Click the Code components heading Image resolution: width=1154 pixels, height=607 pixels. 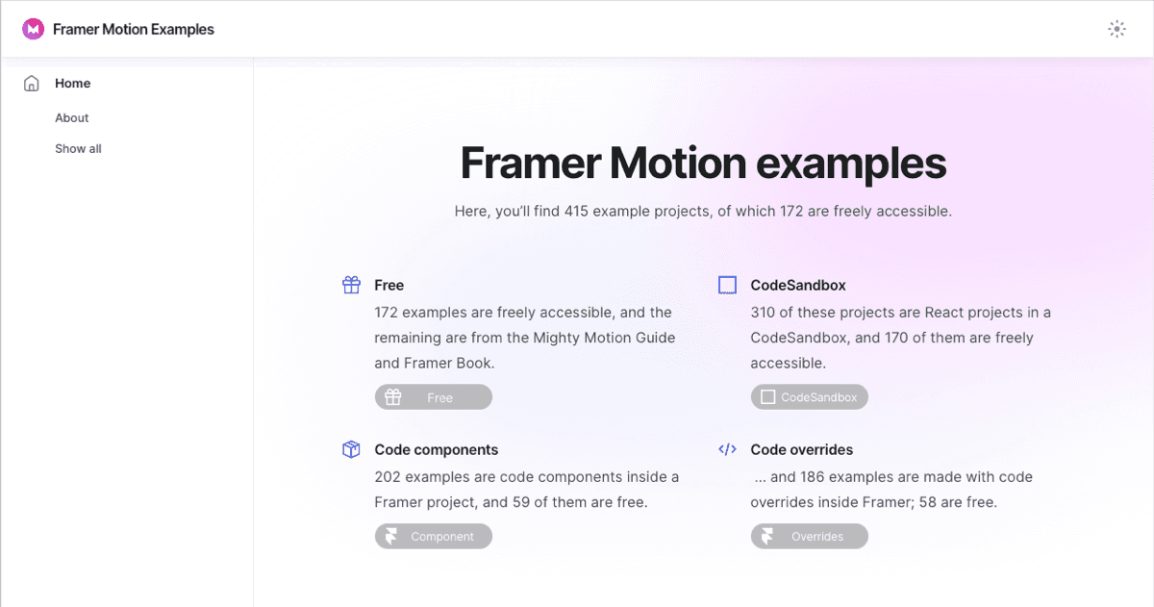436,449
